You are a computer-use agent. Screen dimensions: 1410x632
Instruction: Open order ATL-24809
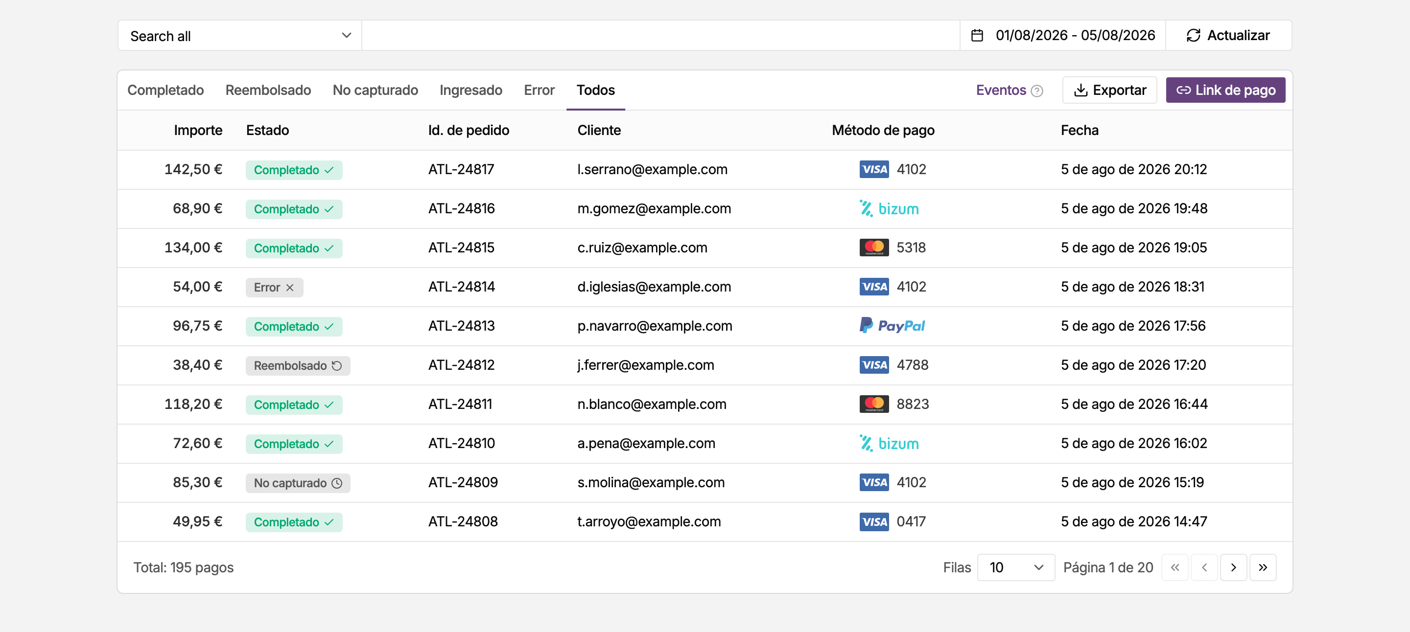coord(463,483)
